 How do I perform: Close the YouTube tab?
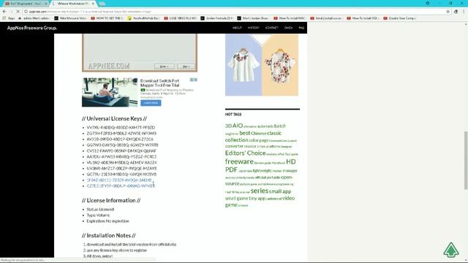pyautogui.click(x=46, y=4)
